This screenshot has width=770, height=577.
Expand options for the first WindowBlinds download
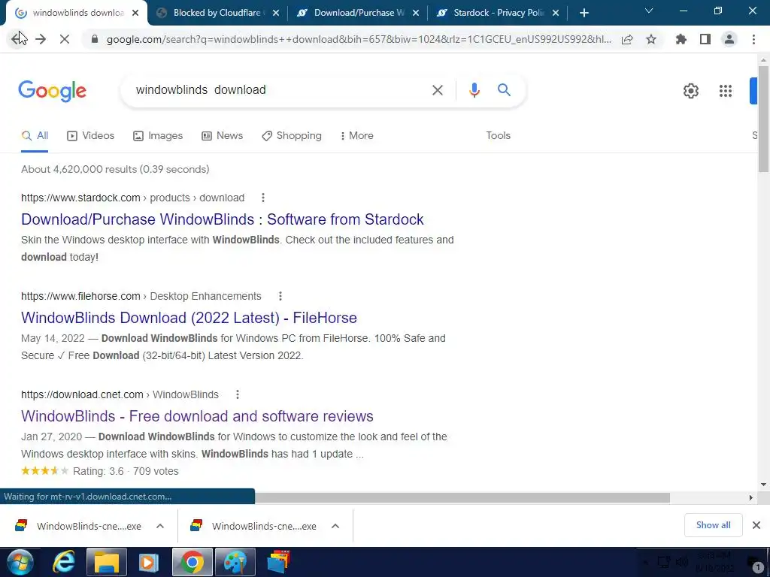coord(160,526)
